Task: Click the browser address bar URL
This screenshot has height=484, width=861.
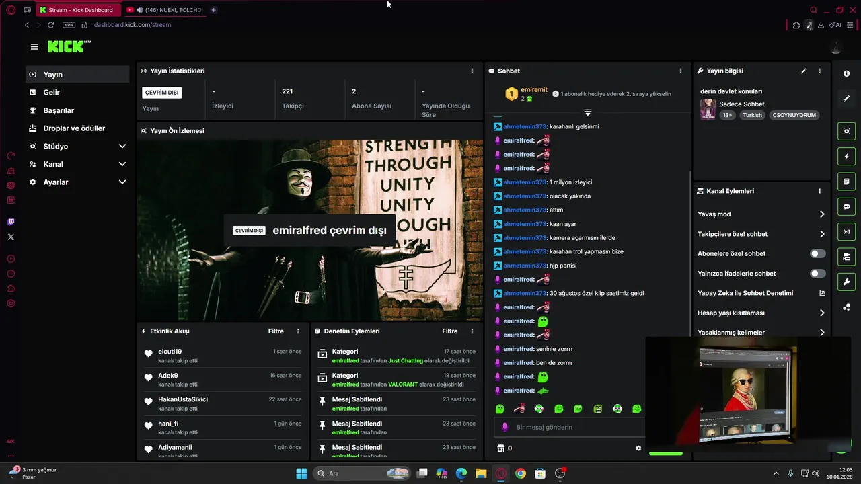Action: 133,25
